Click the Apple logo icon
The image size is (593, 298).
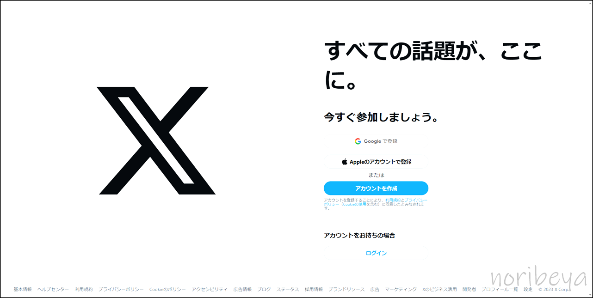pos(345,162)
